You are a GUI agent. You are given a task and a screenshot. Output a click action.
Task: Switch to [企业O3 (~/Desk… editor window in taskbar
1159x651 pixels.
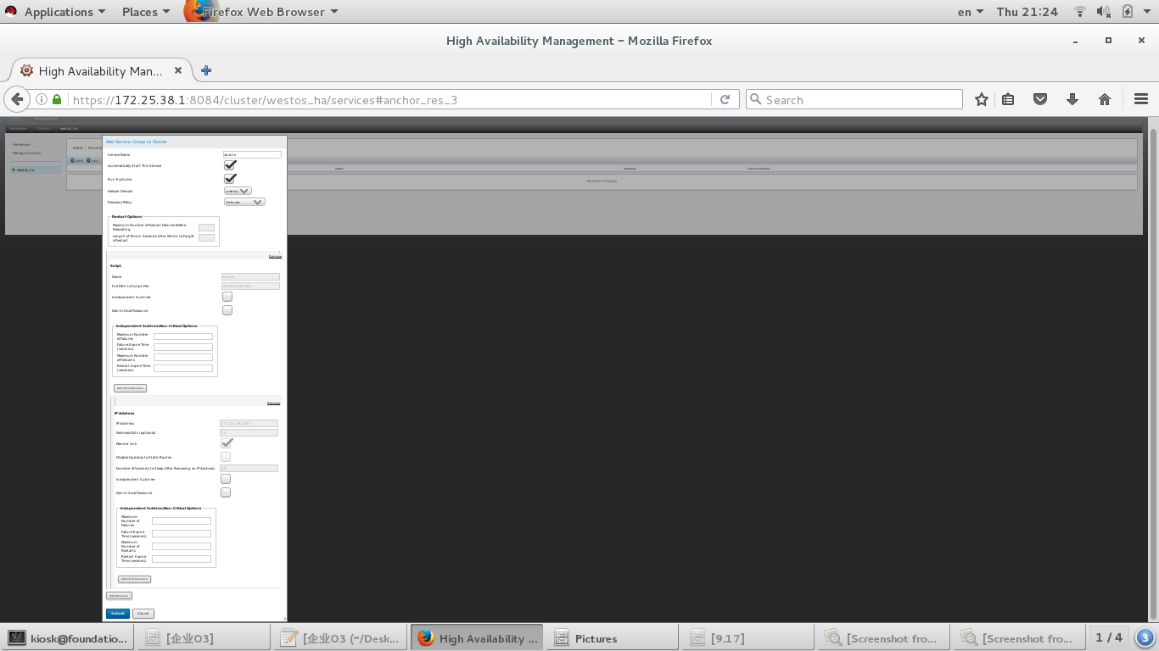339,637
